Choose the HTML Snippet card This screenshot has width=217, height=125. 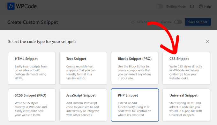32,68
